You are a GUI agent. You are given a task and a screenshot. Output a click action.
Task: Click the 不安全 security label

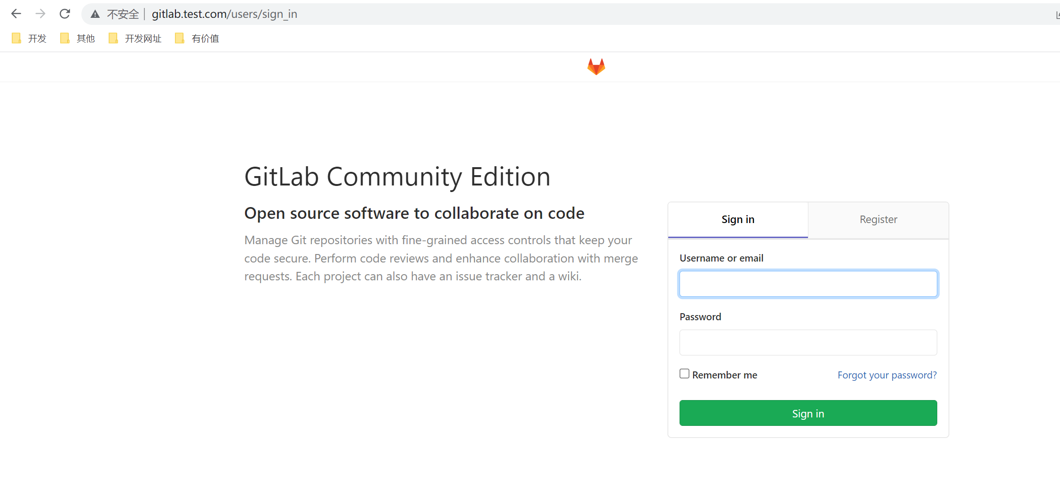123,14
